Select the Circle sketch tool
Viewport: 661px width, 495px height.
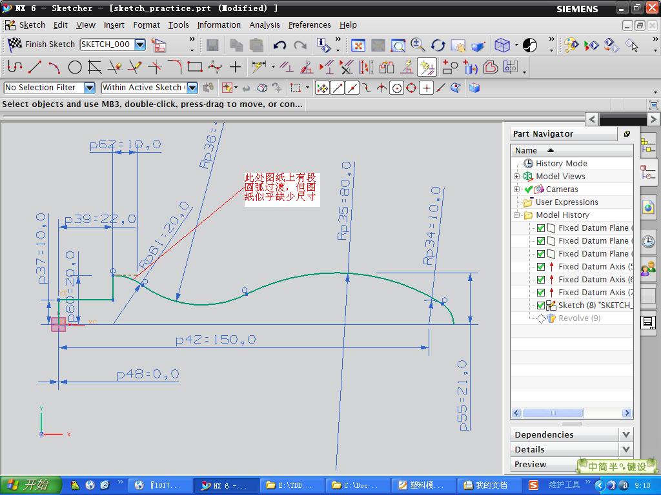[x=75, y=67]
